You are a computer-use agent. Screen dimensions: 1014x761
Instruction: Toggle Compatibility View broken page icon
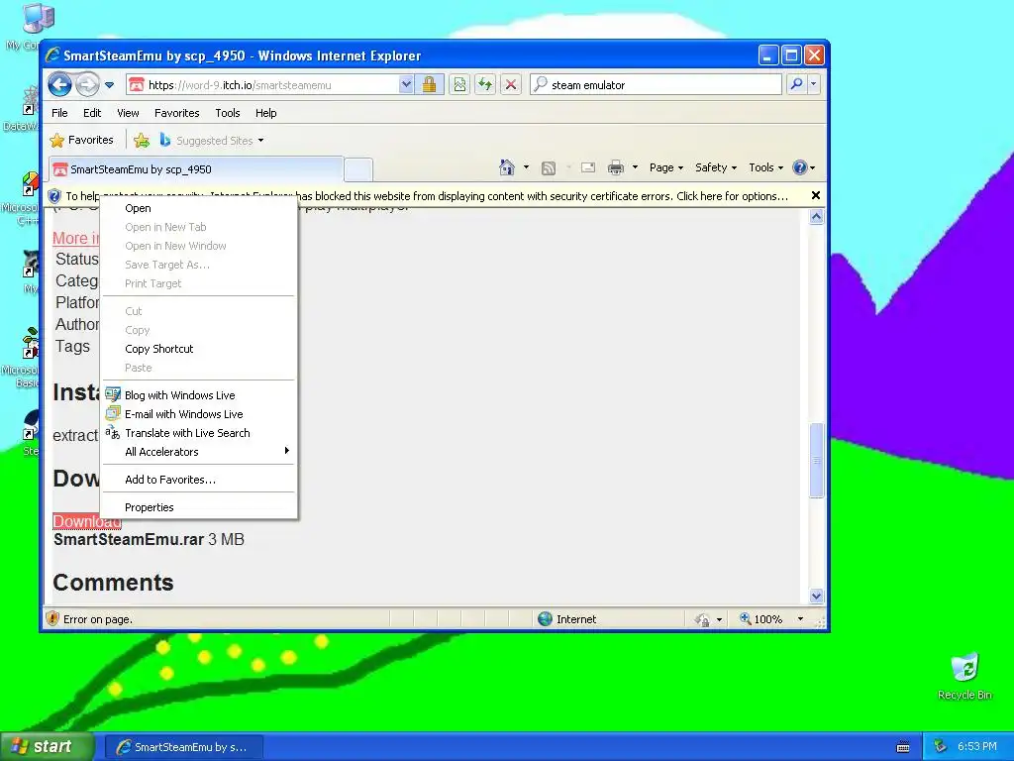point(459,85)
